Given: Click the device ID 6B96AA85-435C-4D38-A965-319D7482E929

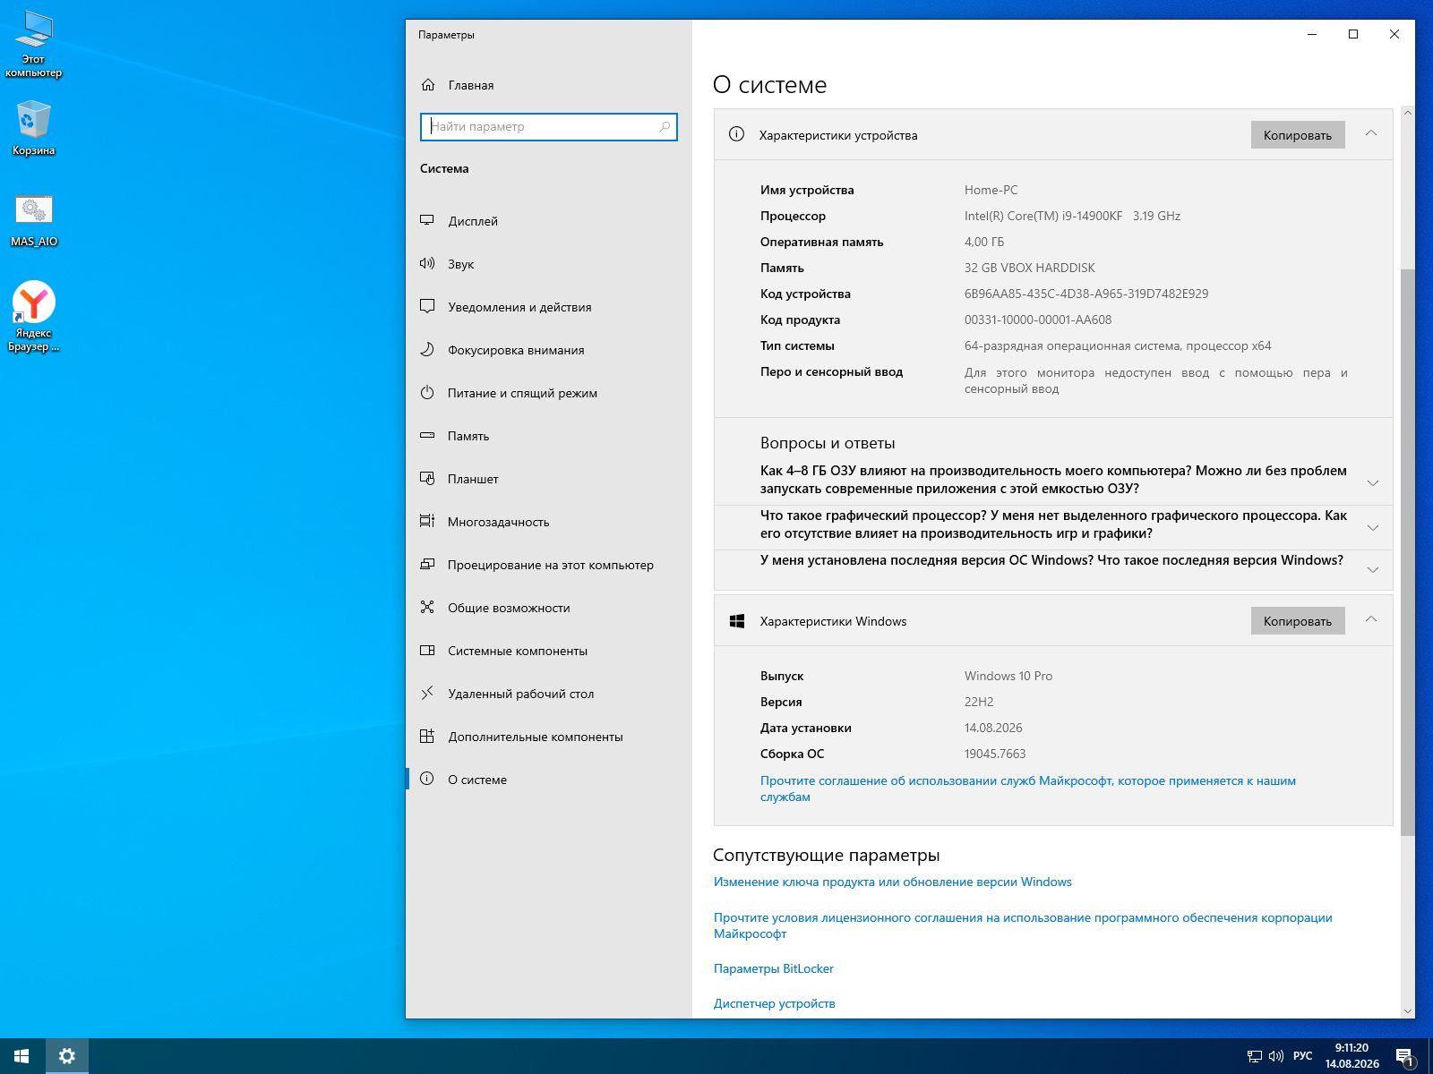Looking at the screenshot, I should [x=1086, y=294].
